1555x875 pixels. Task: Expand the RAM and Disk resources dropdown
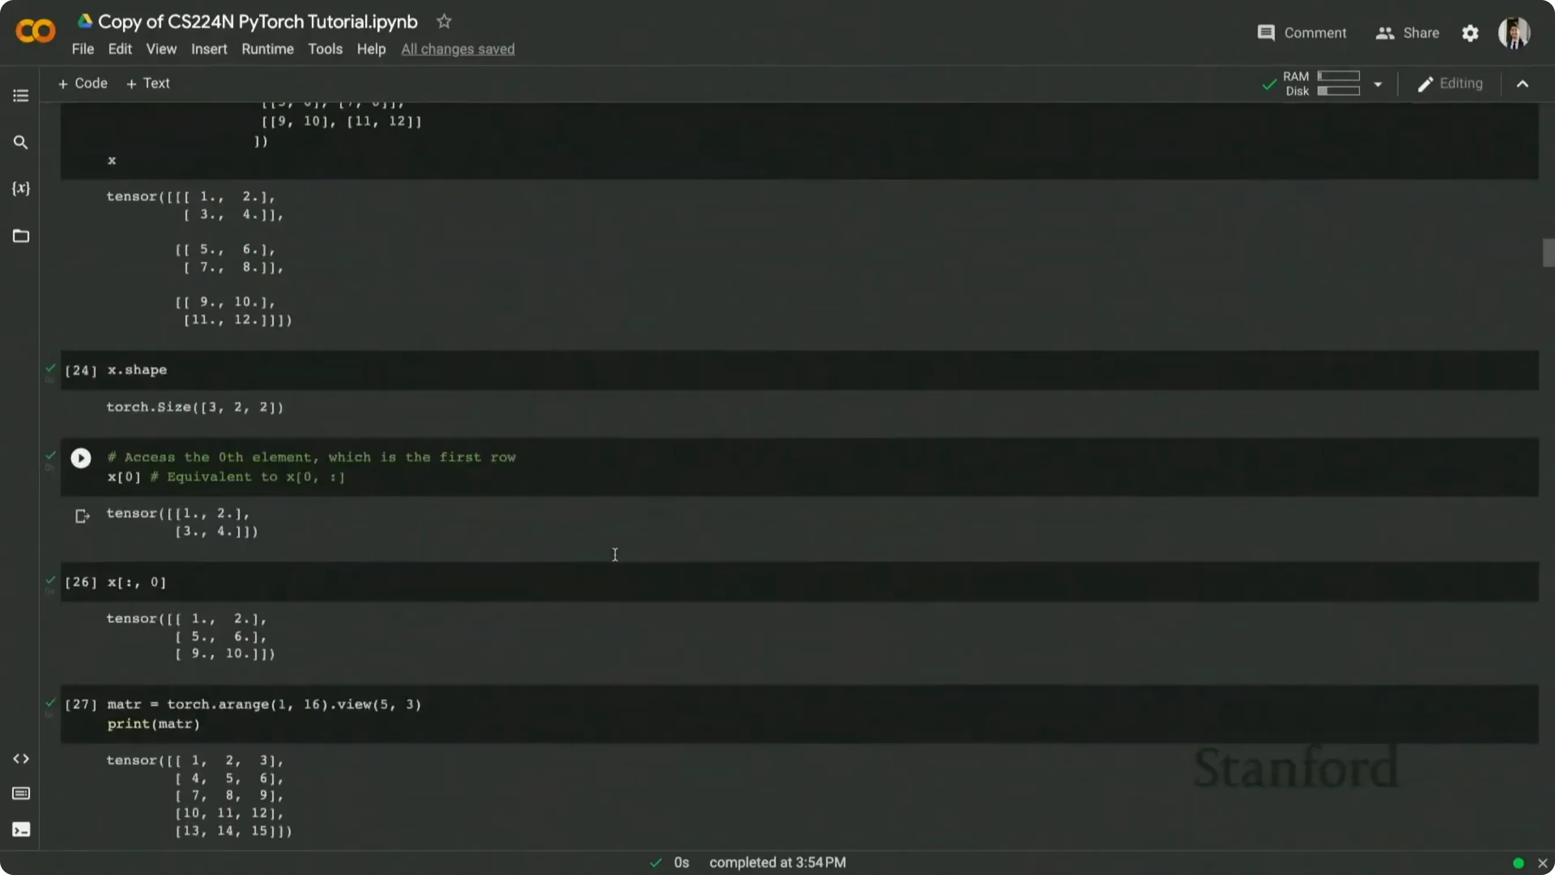tap(1377, 84)
